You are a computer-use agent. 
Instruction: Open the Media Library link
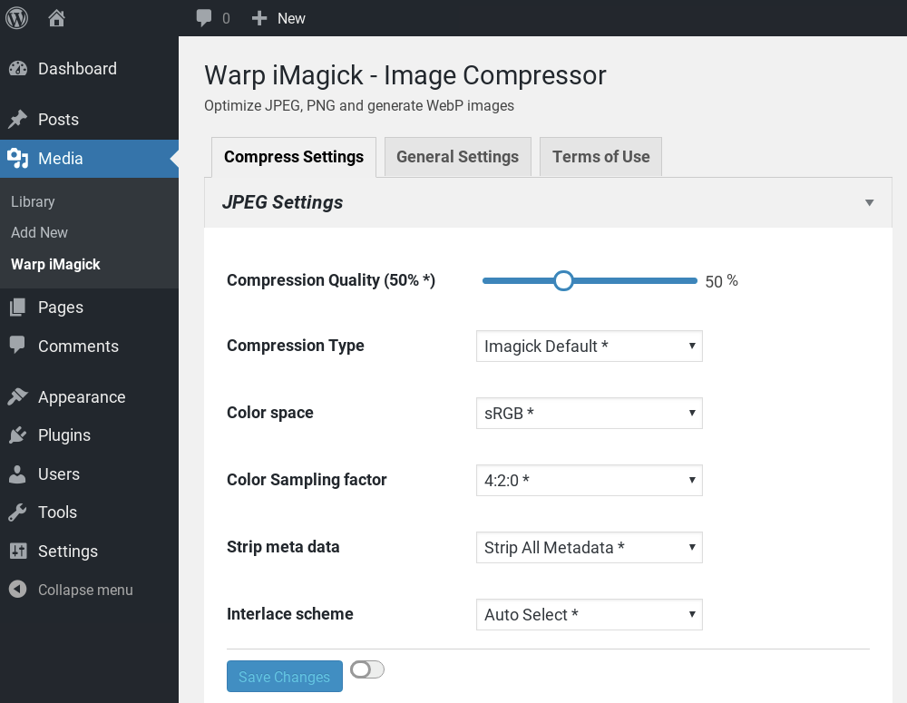pyautogui.click(x=33, y=201)
